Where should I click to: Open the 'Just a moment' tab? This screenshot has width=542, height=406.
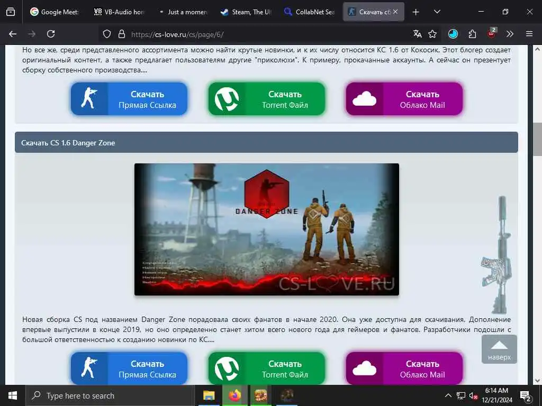tap(183, 12)
